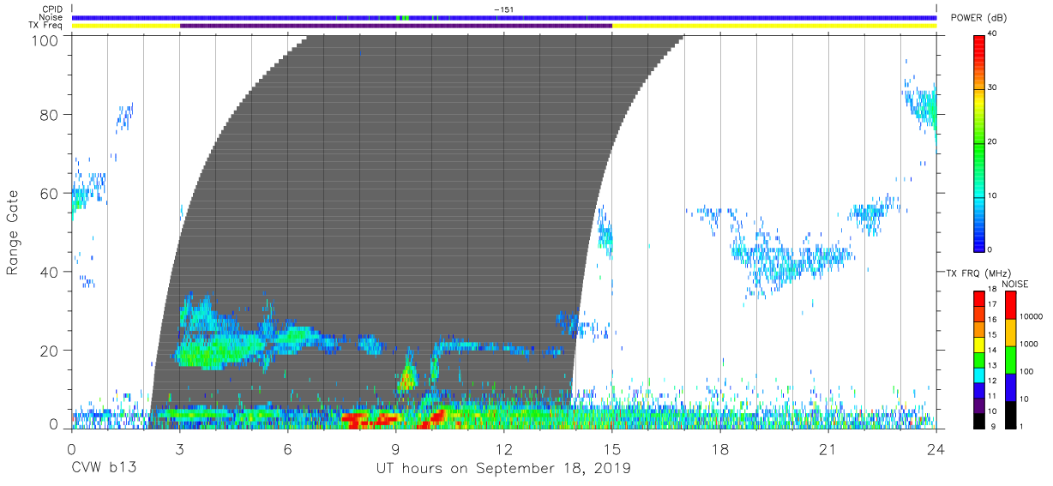1053x486 pixels.
Task: Click the 80 tick on range gate axis
Action: [50, 114]
